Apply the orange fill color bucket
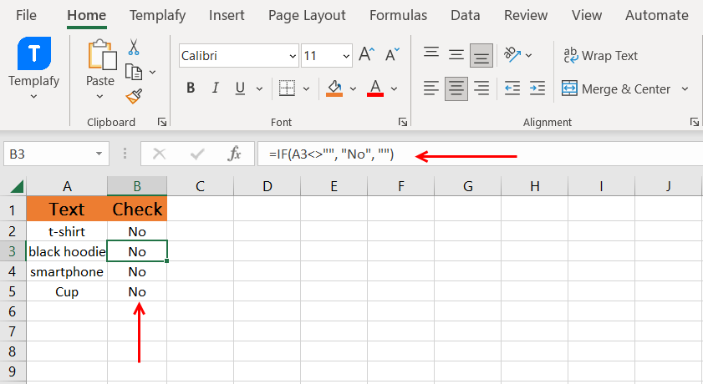Viewport: 703px width, 384px height. click(334, 88)
